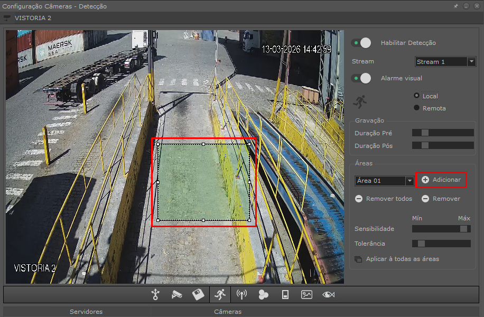Switch to the Câmeras tab
This screenshot has height=317, width=484.
pyautogui.click(x=228, y=312)
